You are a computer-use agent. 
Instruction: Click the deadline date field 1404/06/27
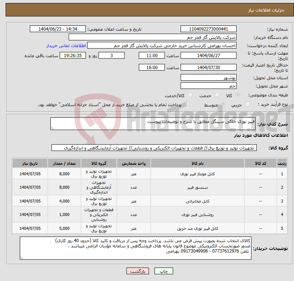(209, 55)
